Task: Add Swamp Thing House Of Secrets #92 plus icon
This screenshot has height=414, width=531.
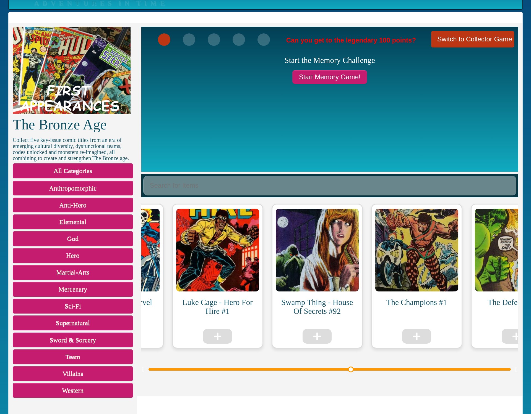Action: point(317,336)
